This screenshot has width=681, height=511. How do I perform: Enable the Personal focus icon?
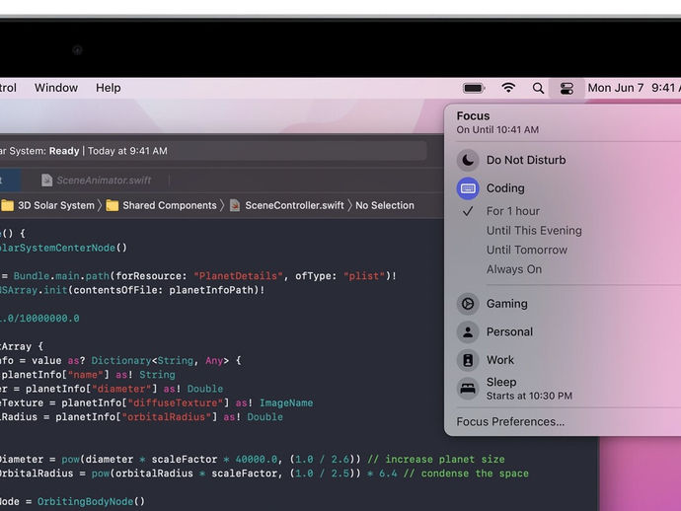[468, 331]
